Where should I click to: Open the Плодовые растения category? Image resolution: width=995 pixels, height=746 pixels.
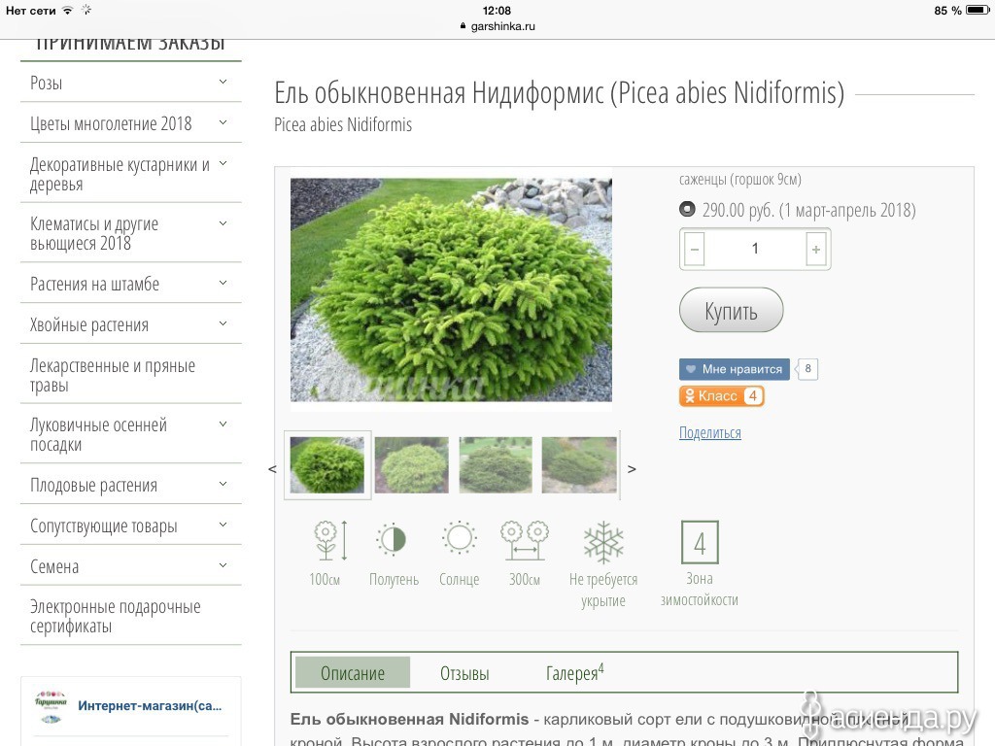pos(93,486)
